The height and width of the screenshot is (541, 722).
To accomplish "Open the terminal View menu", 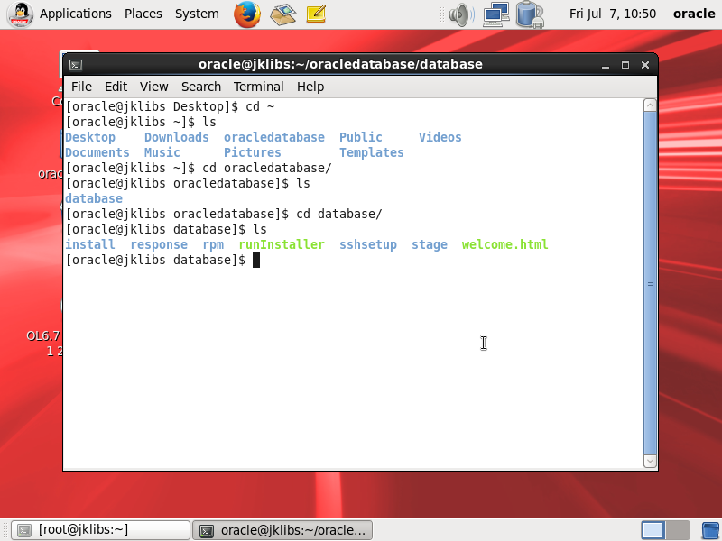I will click(153, 87).
